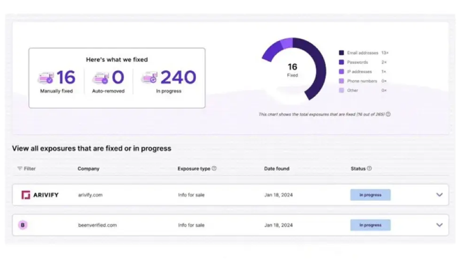The height and width of the screenshot is (266, 462).
Task: Expand the beenverified.com exposure row
Action: coord(439,225)
